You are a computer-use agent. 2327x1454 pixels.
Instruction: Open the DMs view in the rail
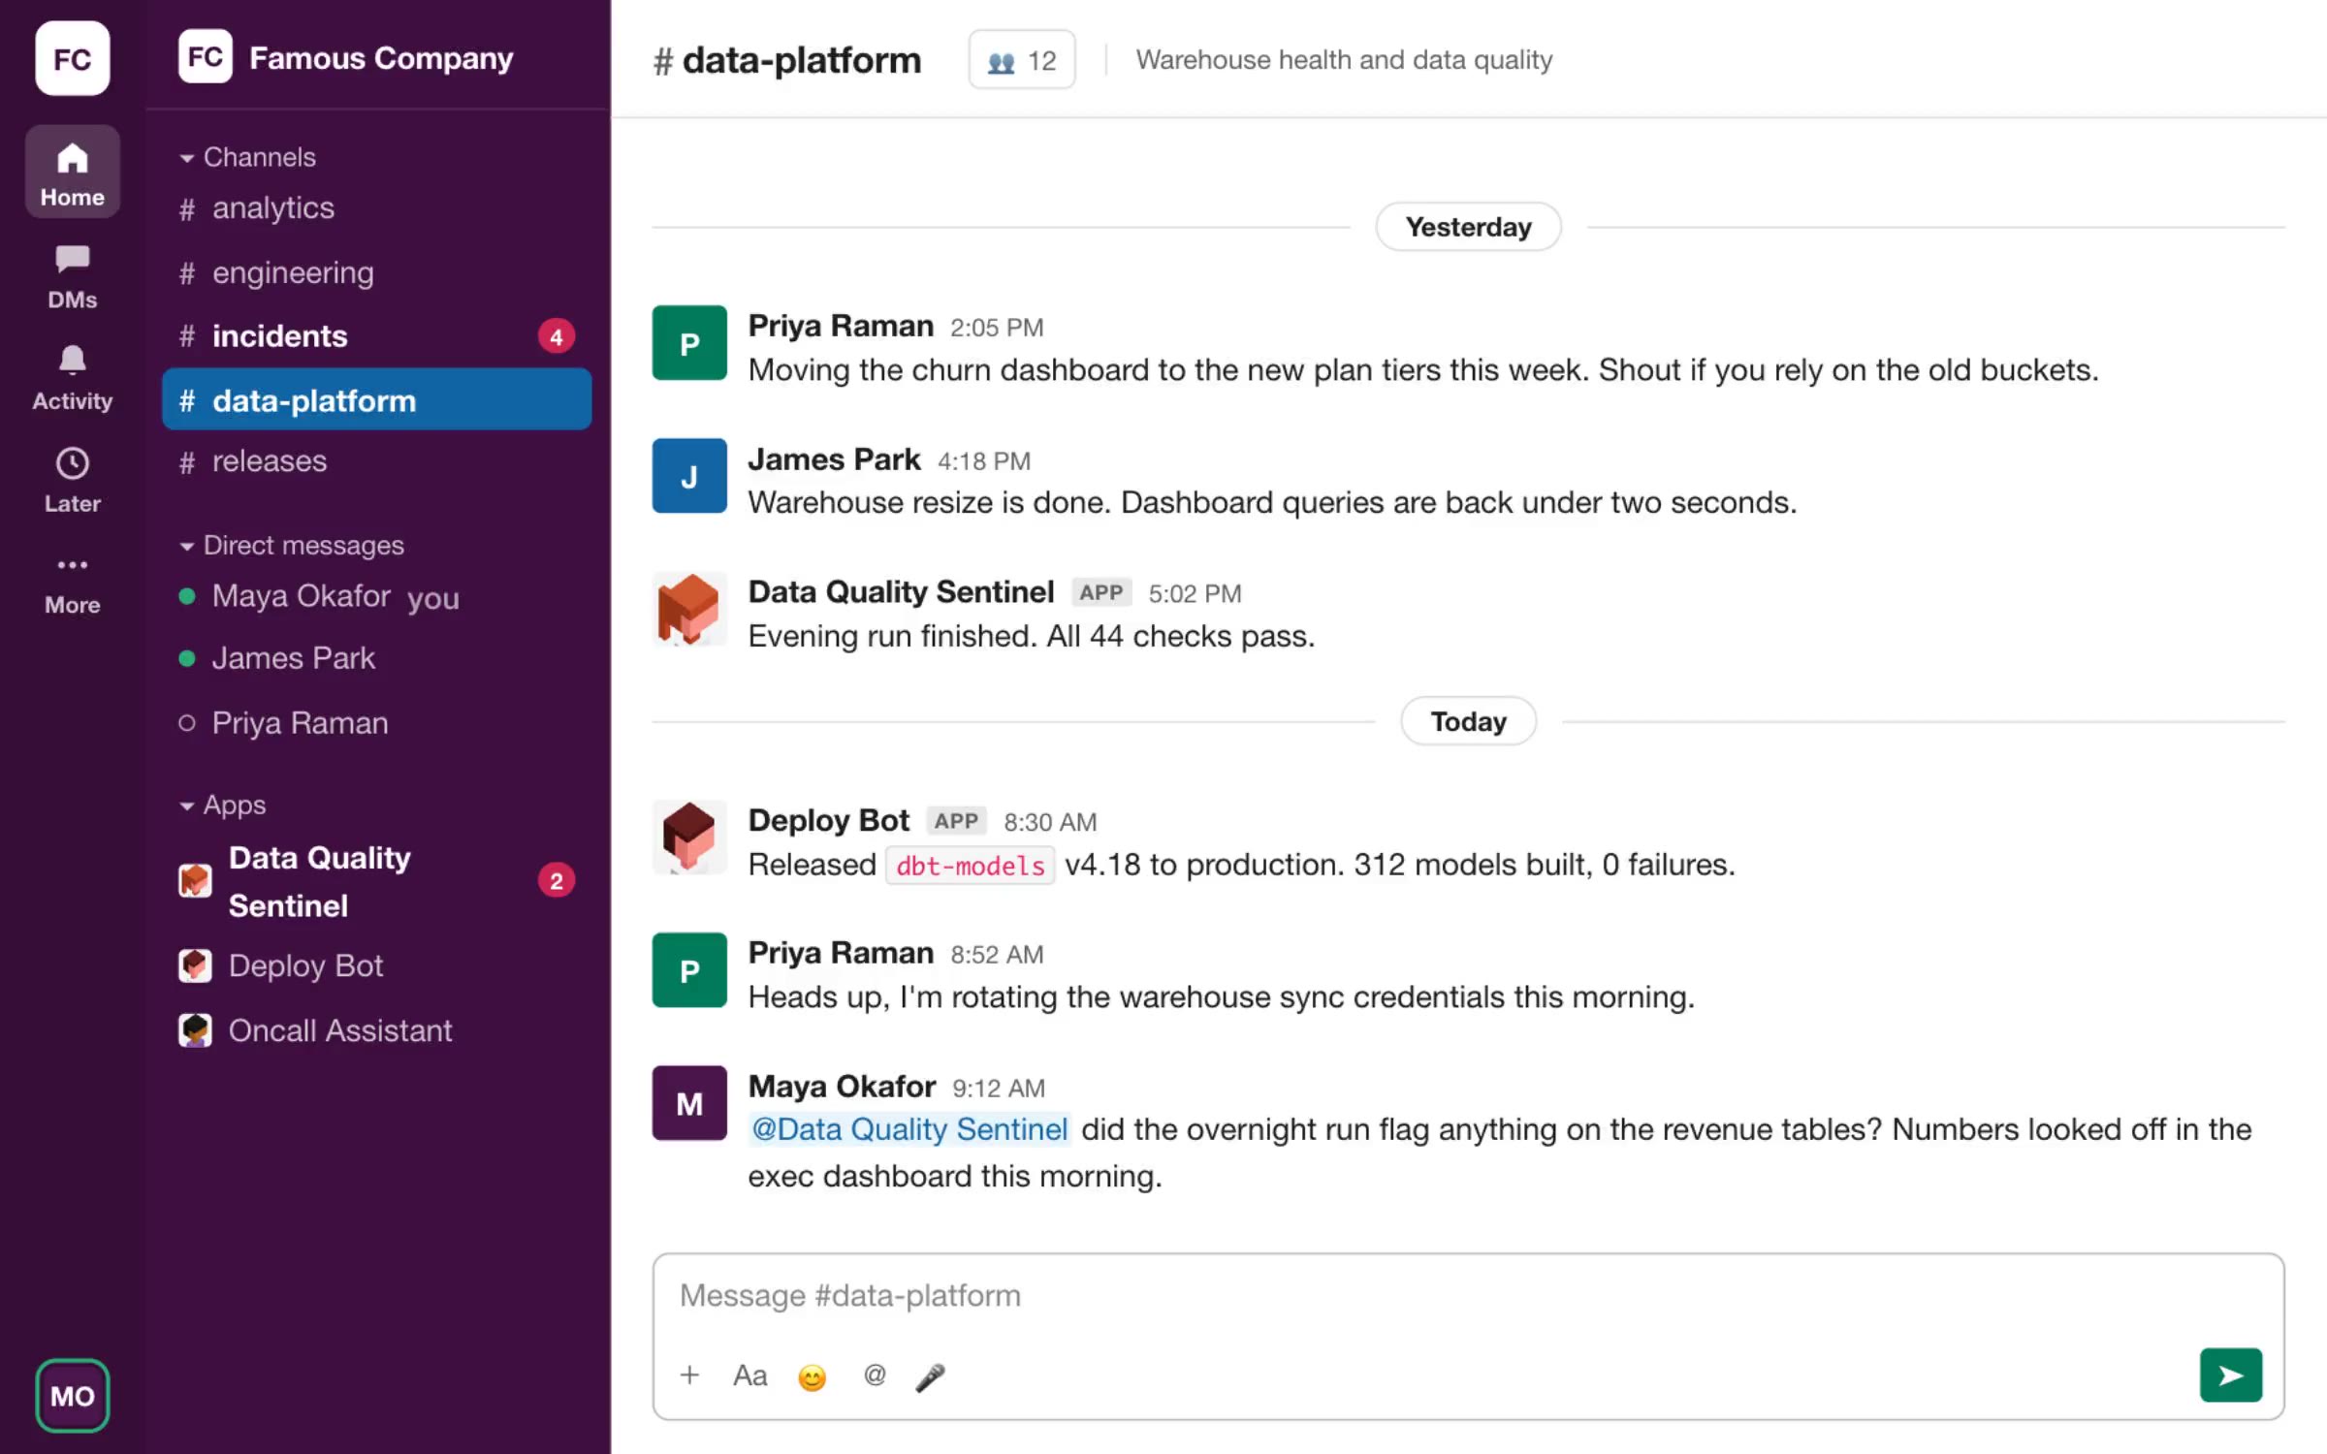click(x=72, y=276)
